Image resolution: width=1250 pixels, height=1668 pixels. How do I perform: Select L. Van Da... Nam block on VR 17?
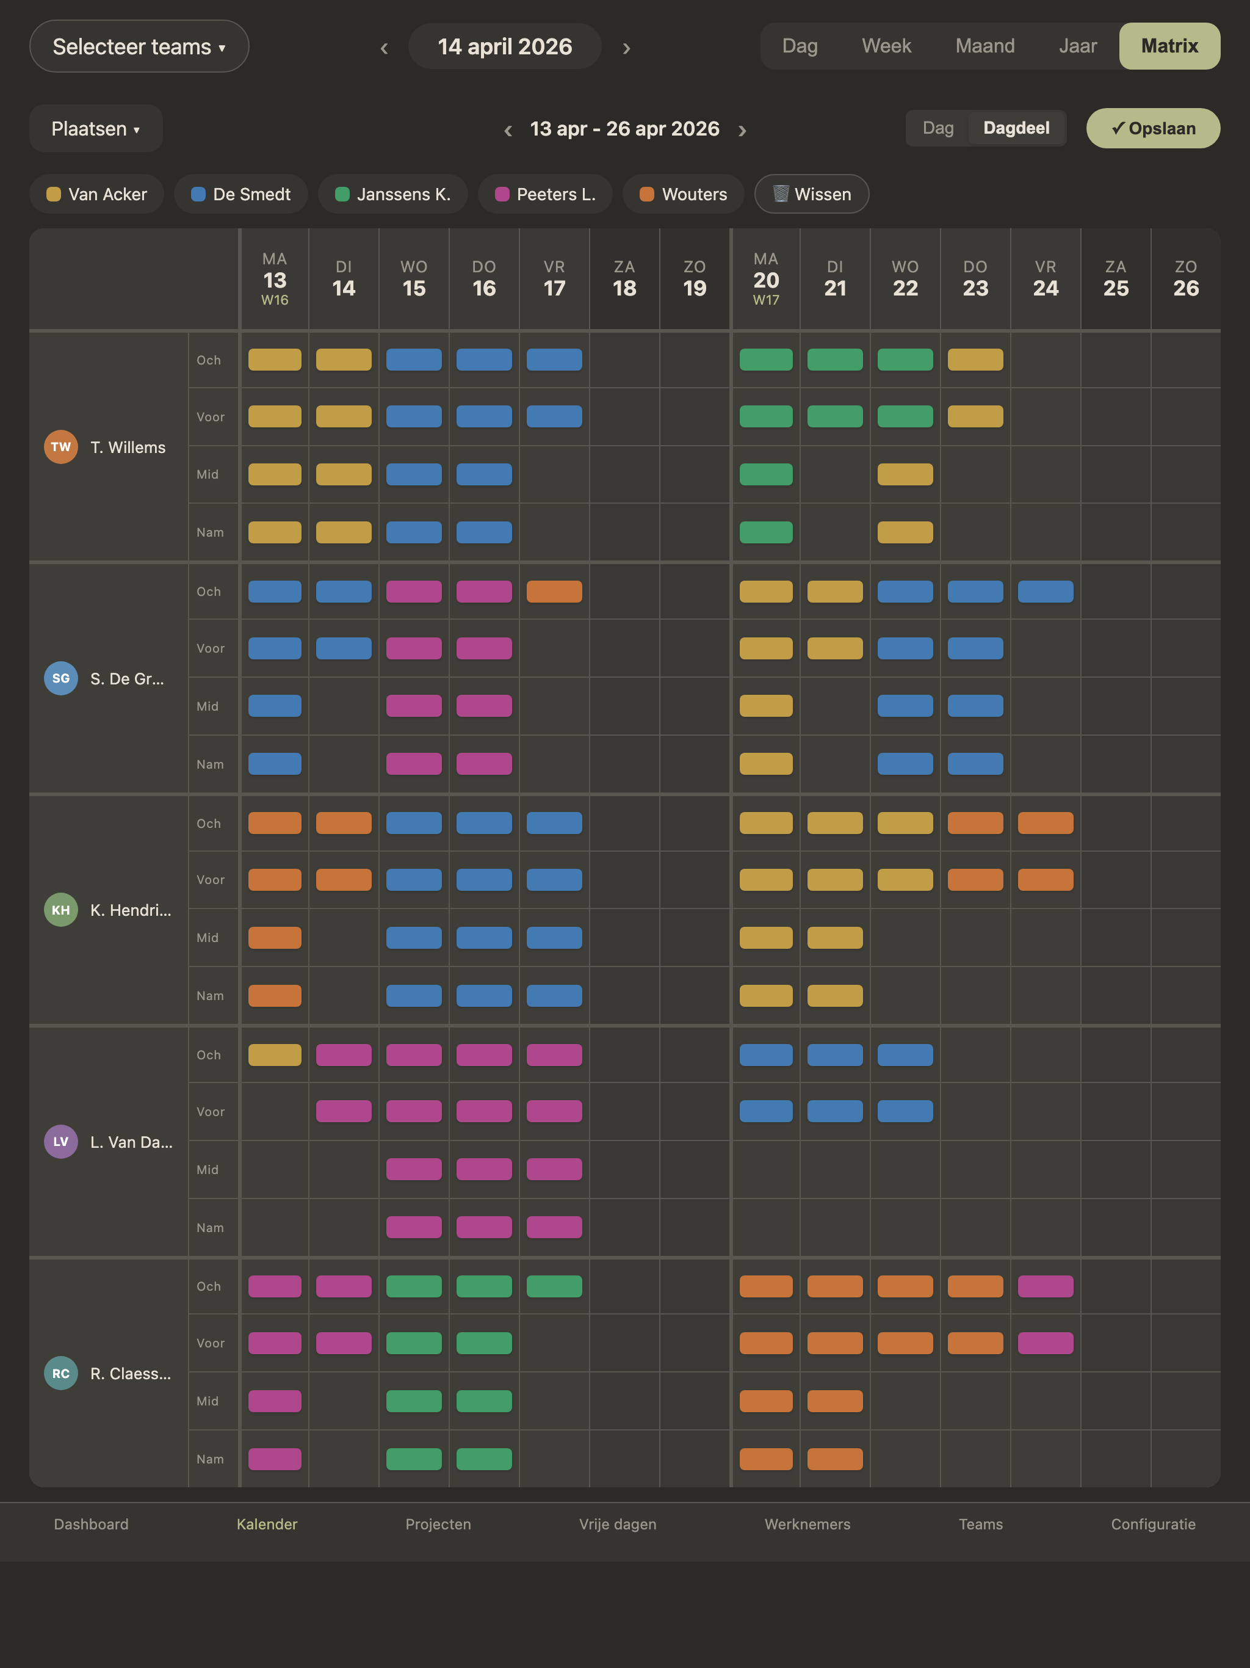[x=554, y=1228]
